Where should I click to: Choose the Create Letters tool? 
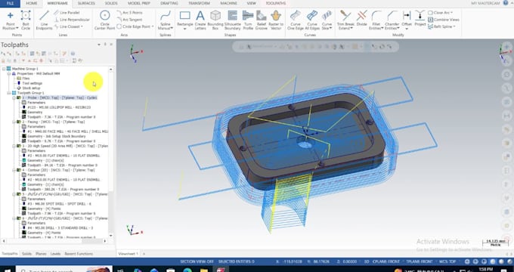(x=200, y=20)
